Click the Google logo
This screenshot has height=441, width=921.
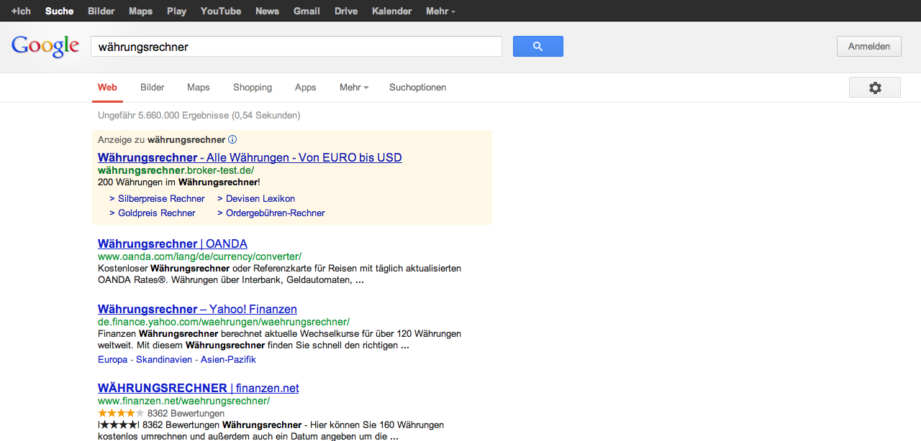pyautogui.click(x=45, y=47)
